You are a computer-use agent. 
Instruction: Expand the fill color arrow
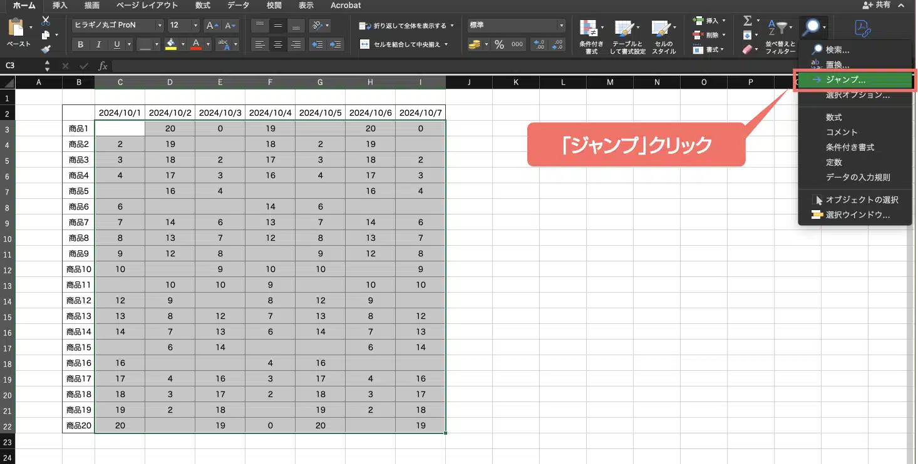pyautogui.click(x=182, y=44)
